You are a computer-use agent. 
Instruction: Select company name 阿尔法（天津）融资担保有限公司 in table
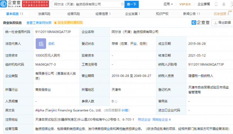tap(135, 32)
